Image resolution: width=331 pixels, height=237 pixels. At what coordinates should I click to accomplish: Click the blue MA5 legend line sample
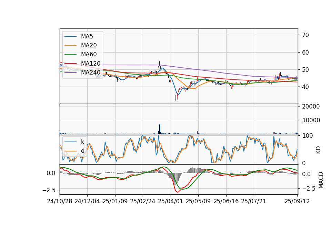point(70,37)
